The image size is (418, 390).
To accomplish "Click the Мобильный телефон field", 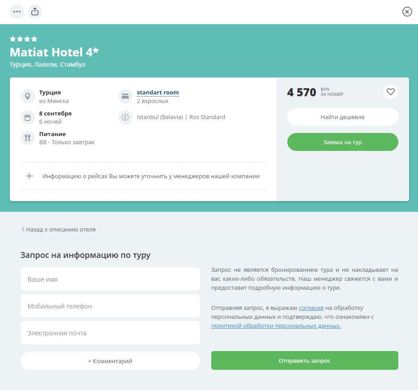I will tap(110, 306).
